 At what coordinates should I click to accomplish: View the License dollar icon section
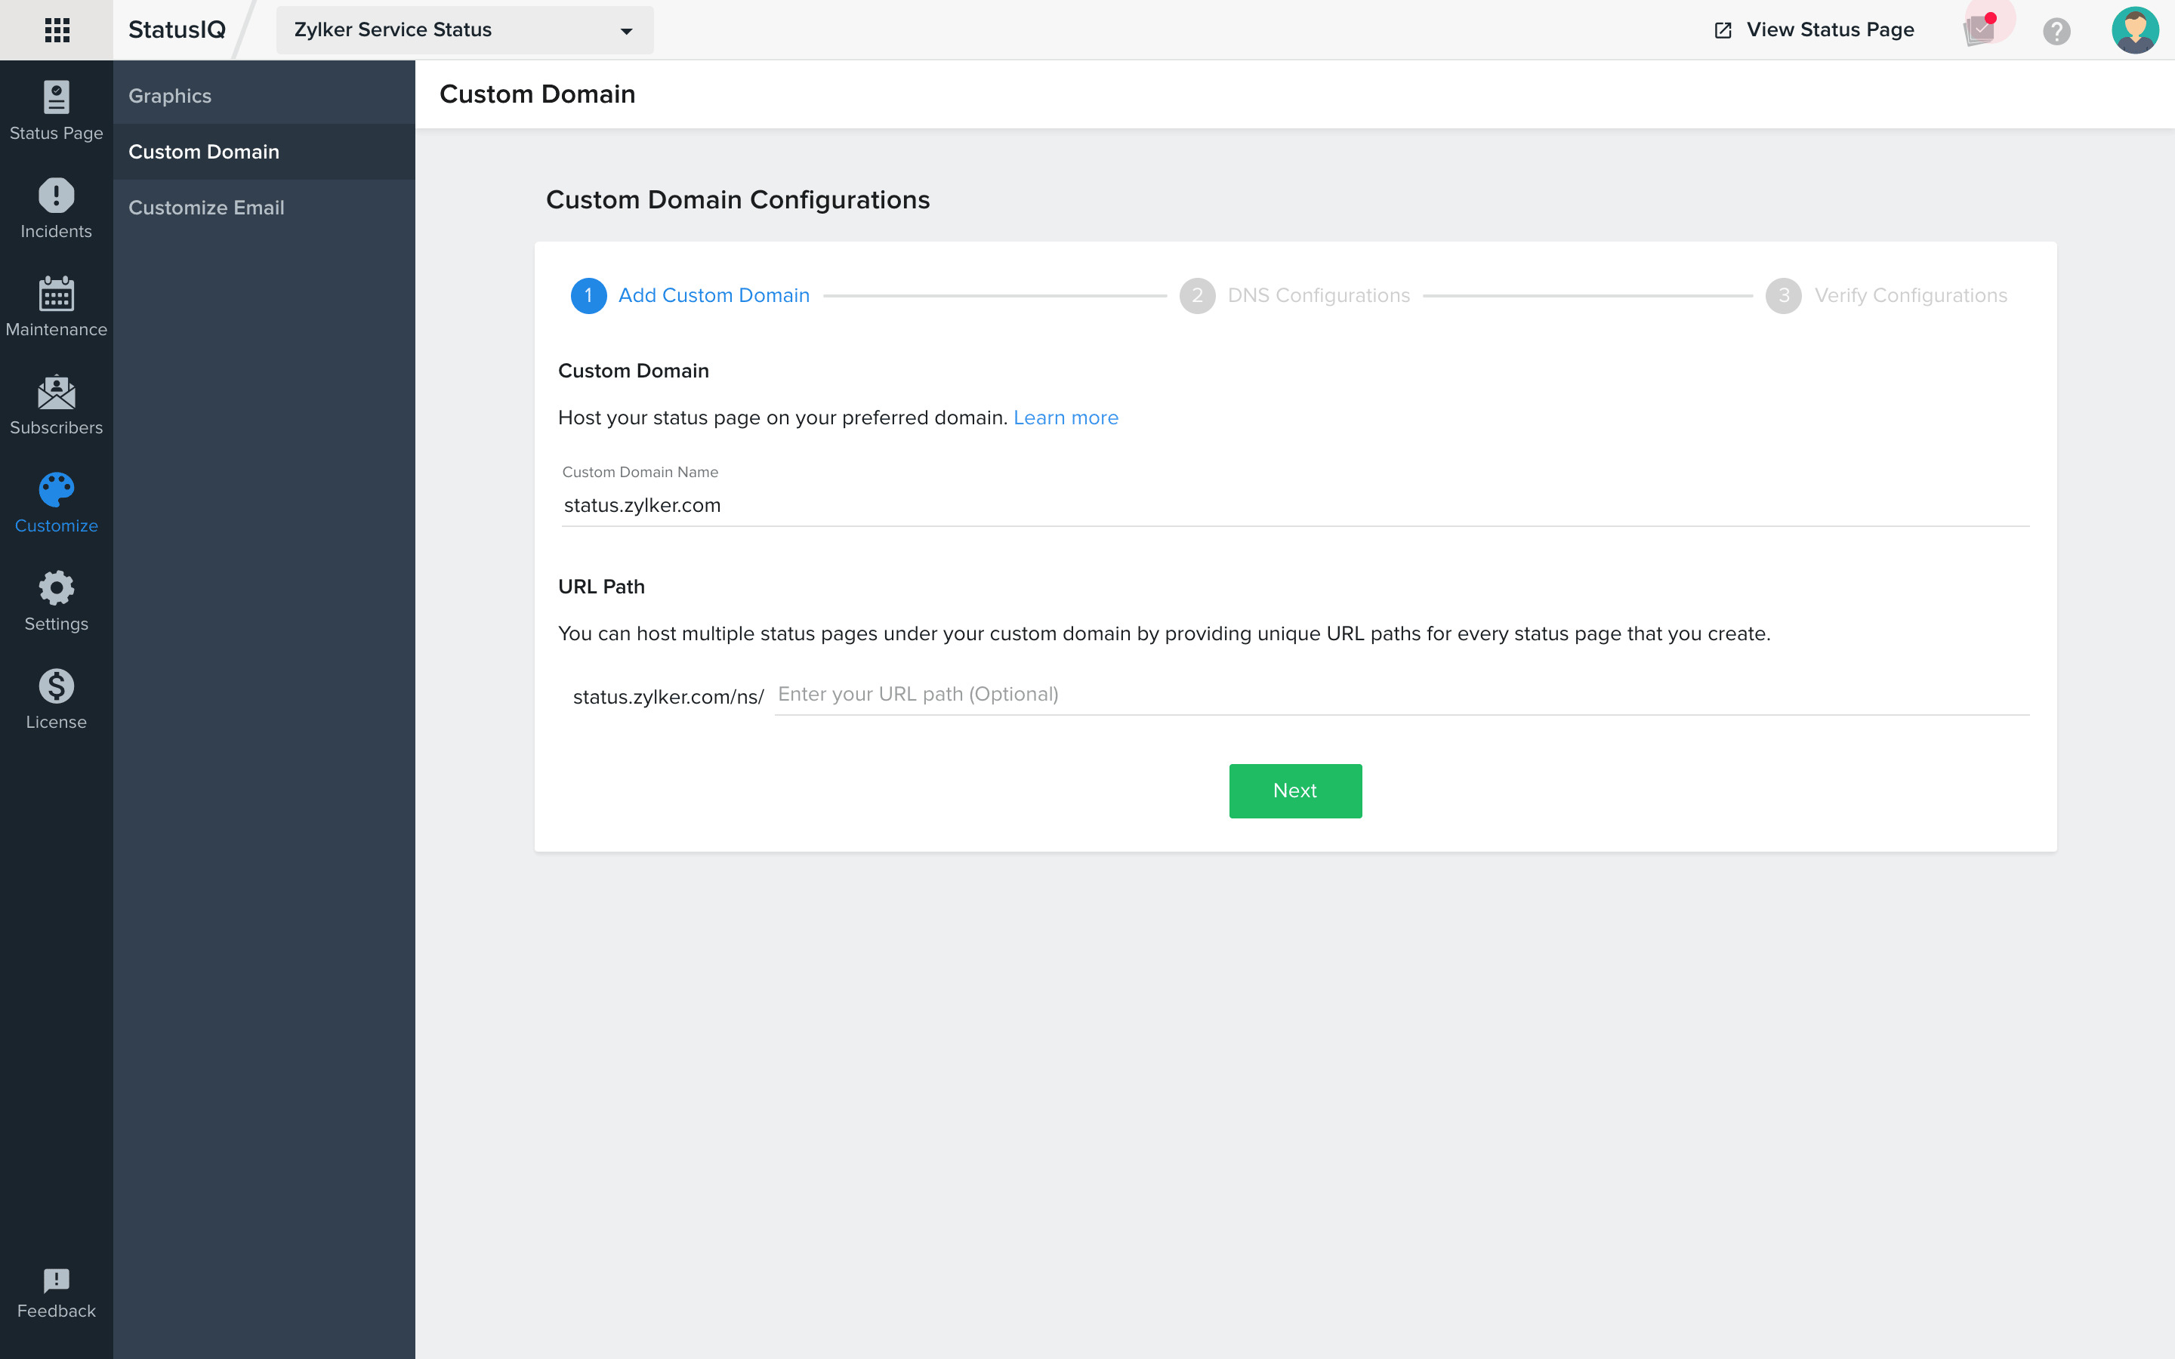pyautogui.click(x=56, y=698)
